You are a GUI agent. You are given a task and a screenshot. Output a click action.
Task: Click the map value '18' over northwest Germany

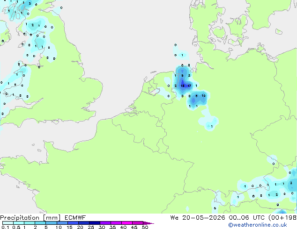[x=182, y=86]
